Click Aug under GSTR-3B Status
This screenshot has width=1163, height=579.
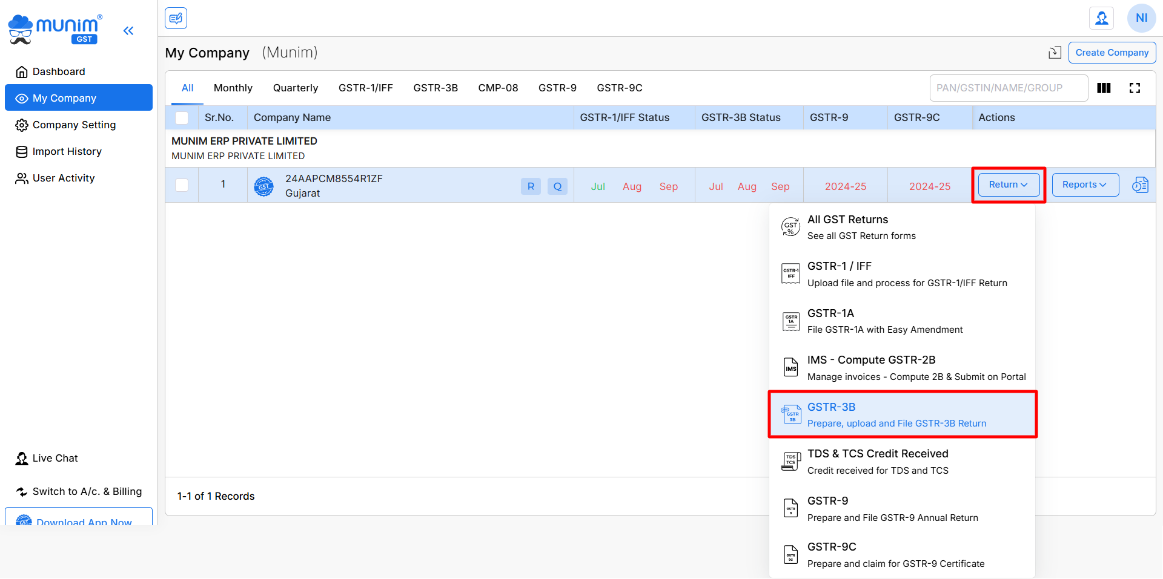coord(747,186)
